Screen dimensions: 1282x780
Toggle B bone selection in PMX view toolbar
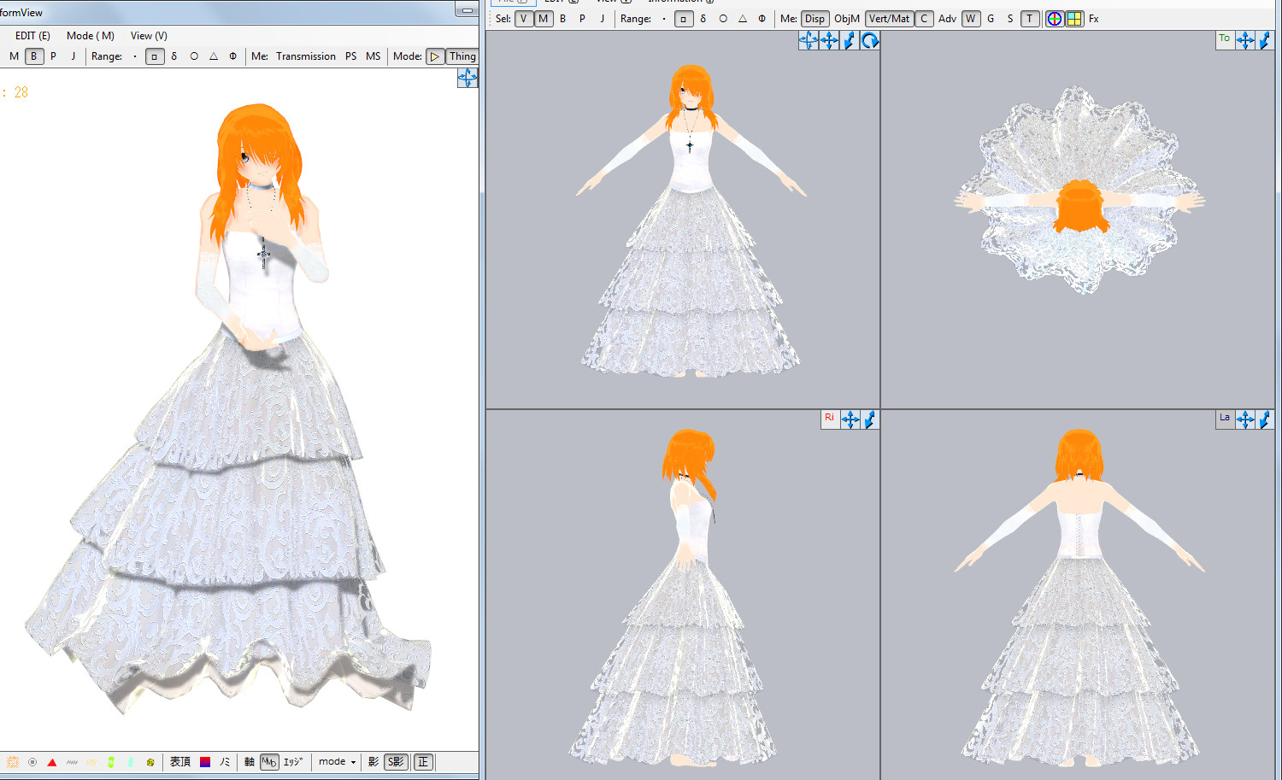click(x=562, y=19)
